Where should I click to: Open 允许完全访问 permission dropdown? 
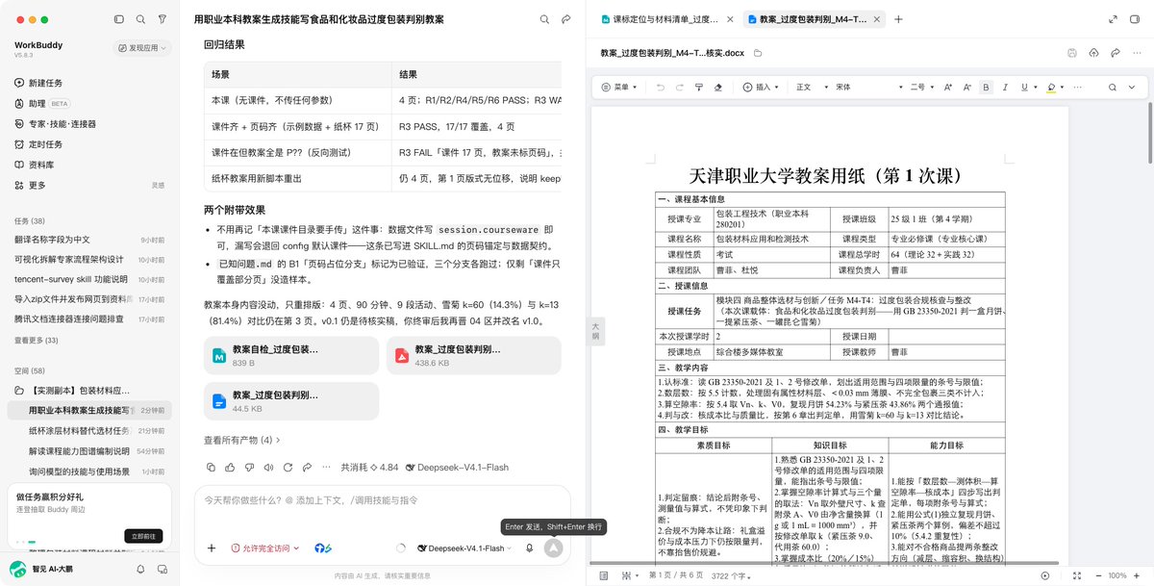point(264,548)
